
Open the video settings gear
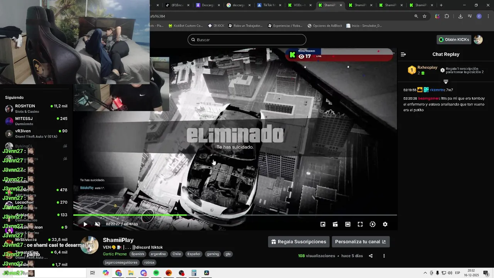(x=385, y=224)
